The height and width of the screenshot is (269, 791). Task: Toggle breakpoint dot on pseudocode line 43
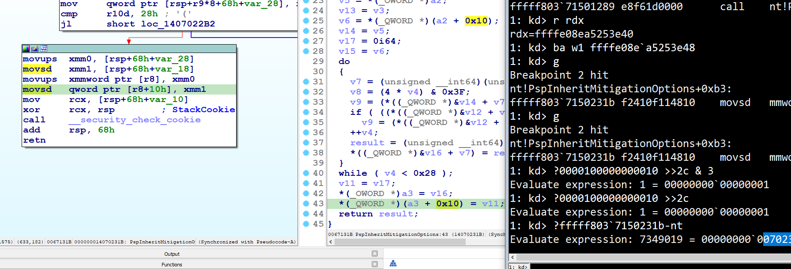(306, 203)
